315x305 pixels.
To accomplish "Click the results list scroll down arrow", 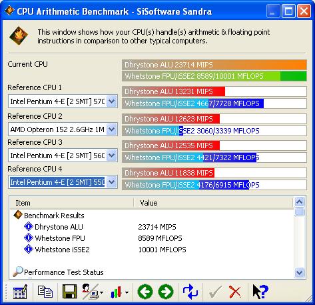I will [299, 272].
